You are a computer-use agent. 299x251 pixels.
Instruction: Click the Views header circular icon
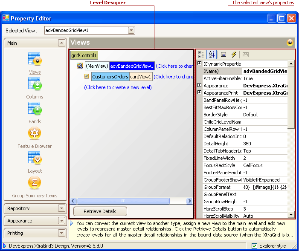click(x=290, y=43)
